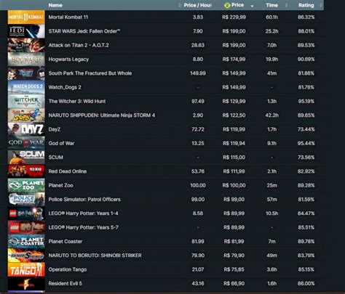Select the name 'Attack on Titan 2 - A.O.T.2'
The width and height of the screenshot is (345, 294).
79,45
